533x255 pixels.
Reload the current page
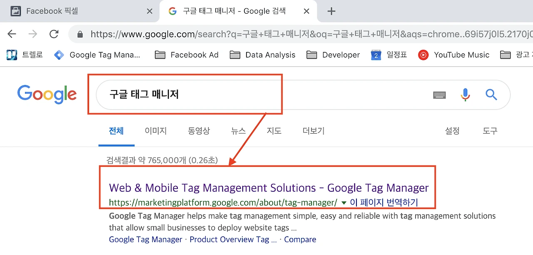[54, 34]
